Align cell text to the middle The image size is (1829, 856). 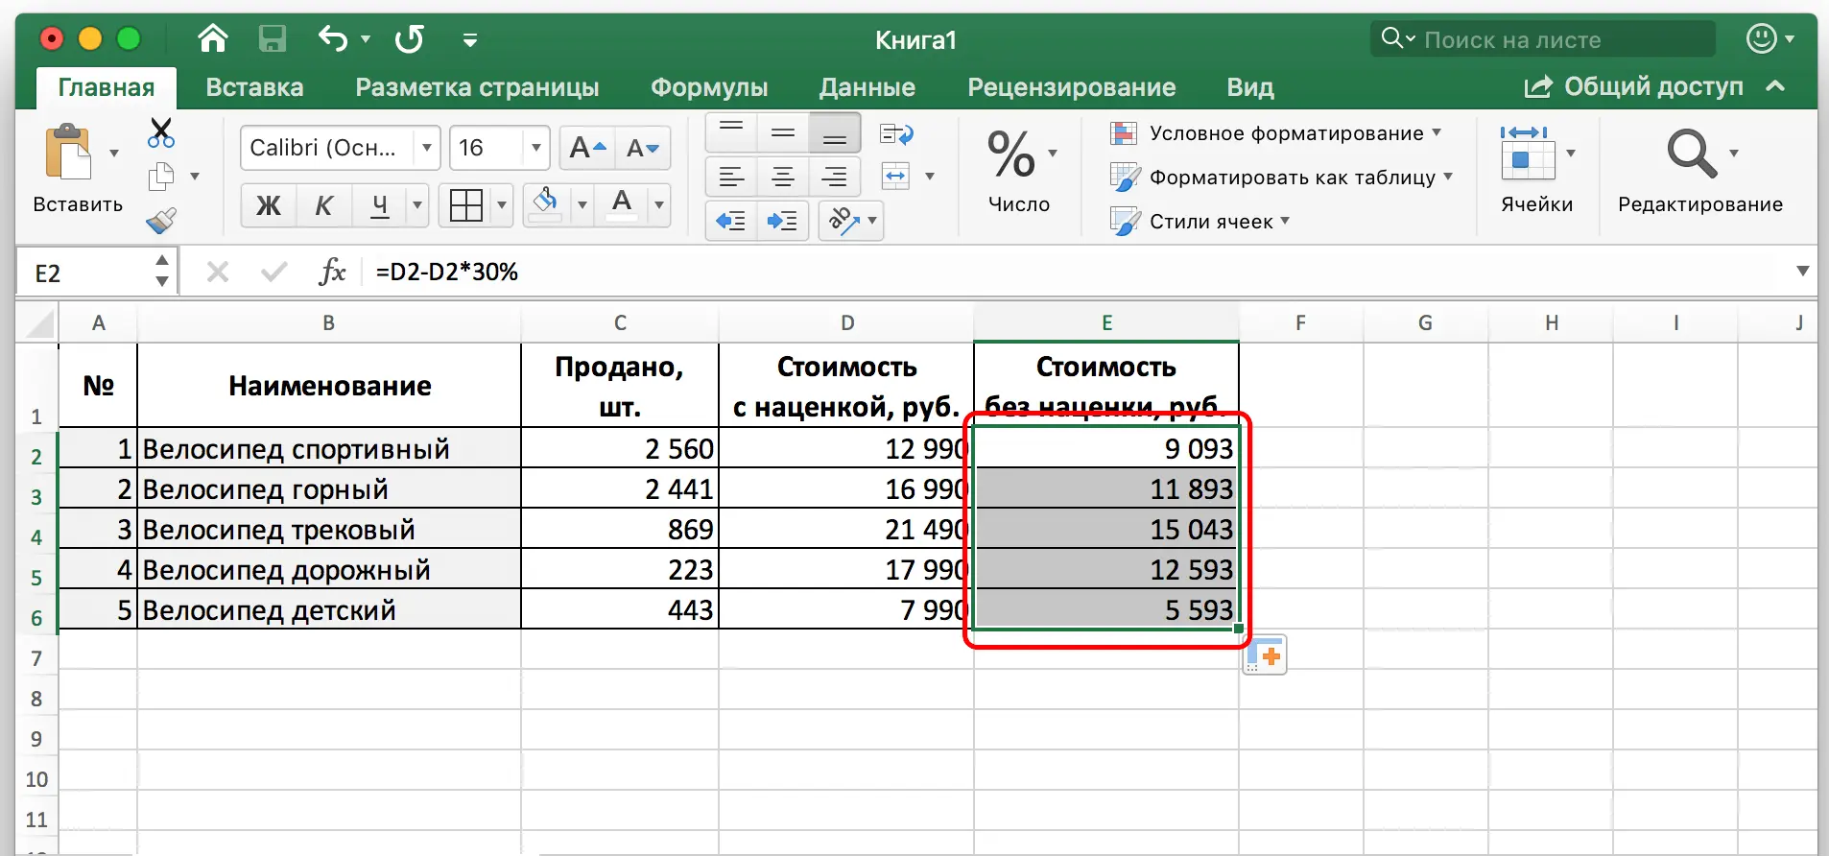pyautogui.click(x=783, y=133)
